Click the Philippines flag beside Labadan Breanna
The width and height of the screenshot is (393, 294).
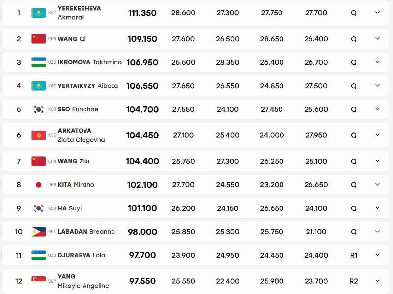[x=39, y=232]
